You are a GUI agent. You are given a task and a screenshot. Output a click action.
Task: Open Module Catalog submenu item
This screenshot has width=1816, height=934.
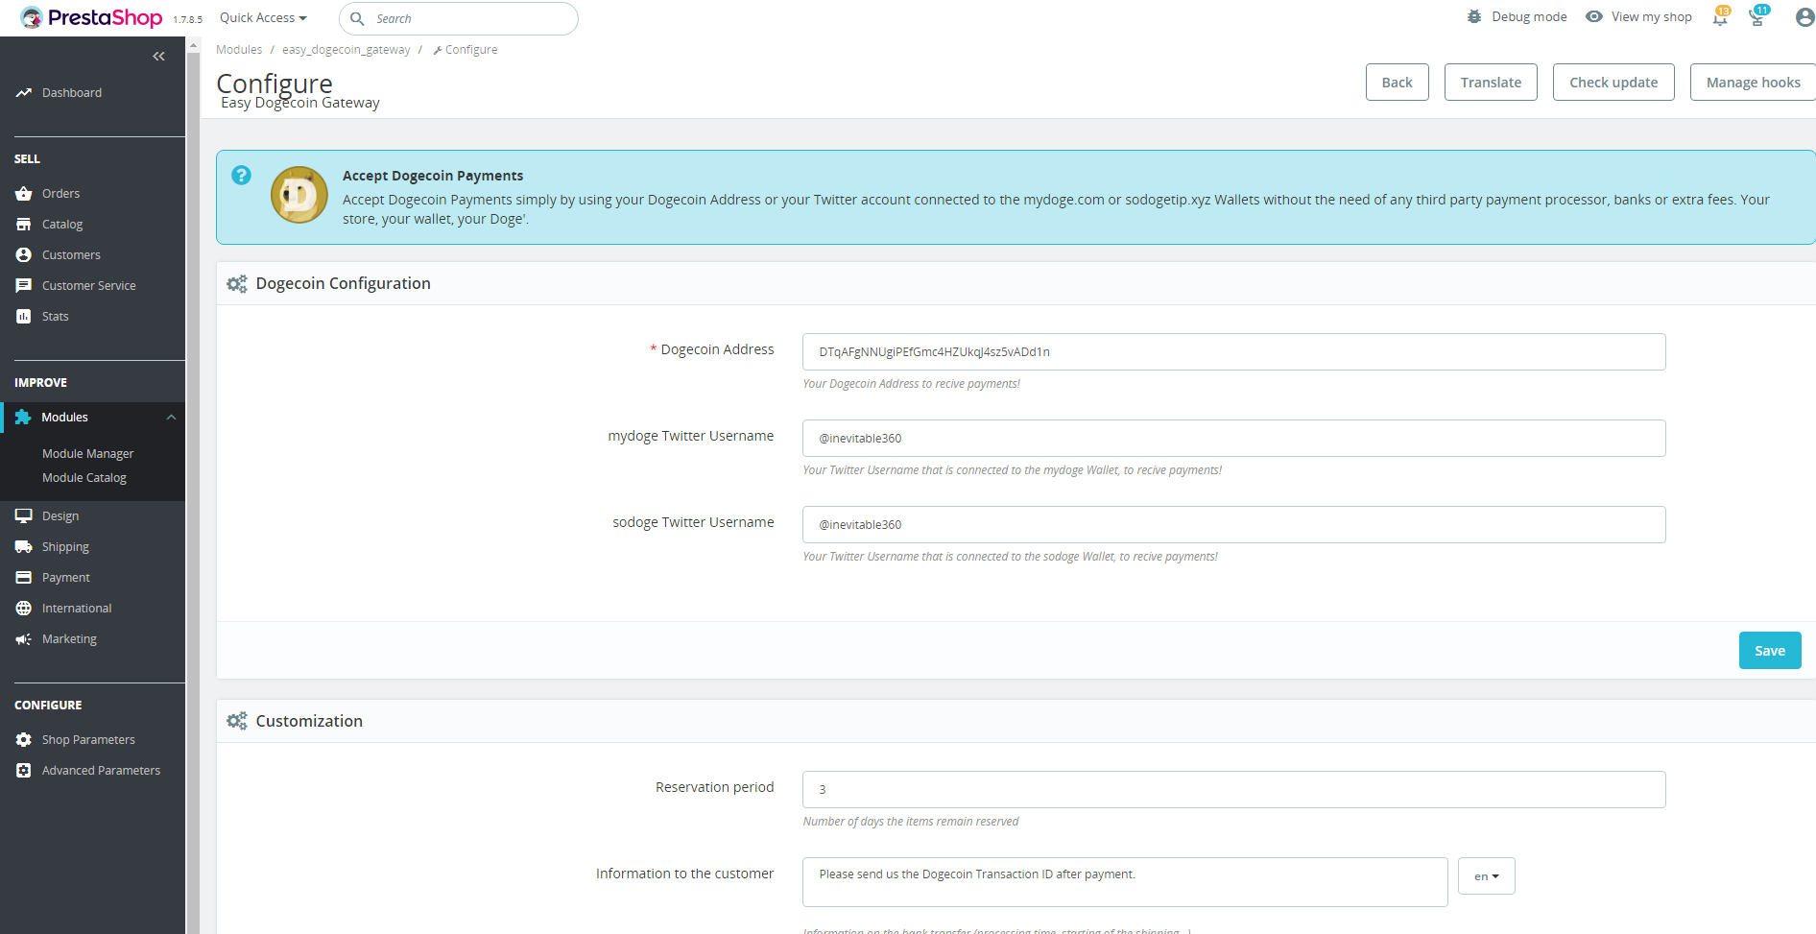point(84,478)
